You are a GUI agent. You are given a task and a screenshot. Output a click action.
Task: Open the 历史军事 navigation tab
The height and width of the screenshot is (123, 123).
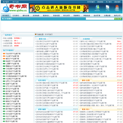coord(97,16)
